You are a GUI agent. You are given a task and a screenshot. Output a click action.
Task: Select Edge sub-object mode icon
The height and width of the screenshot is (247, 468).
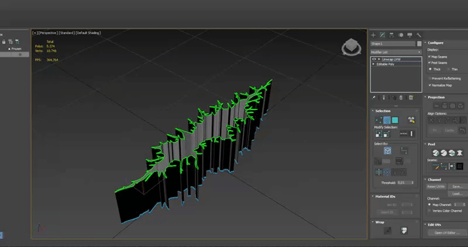pos(387,120)
